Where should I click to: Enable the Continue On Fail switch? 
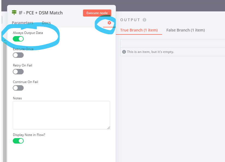(18, 88)
